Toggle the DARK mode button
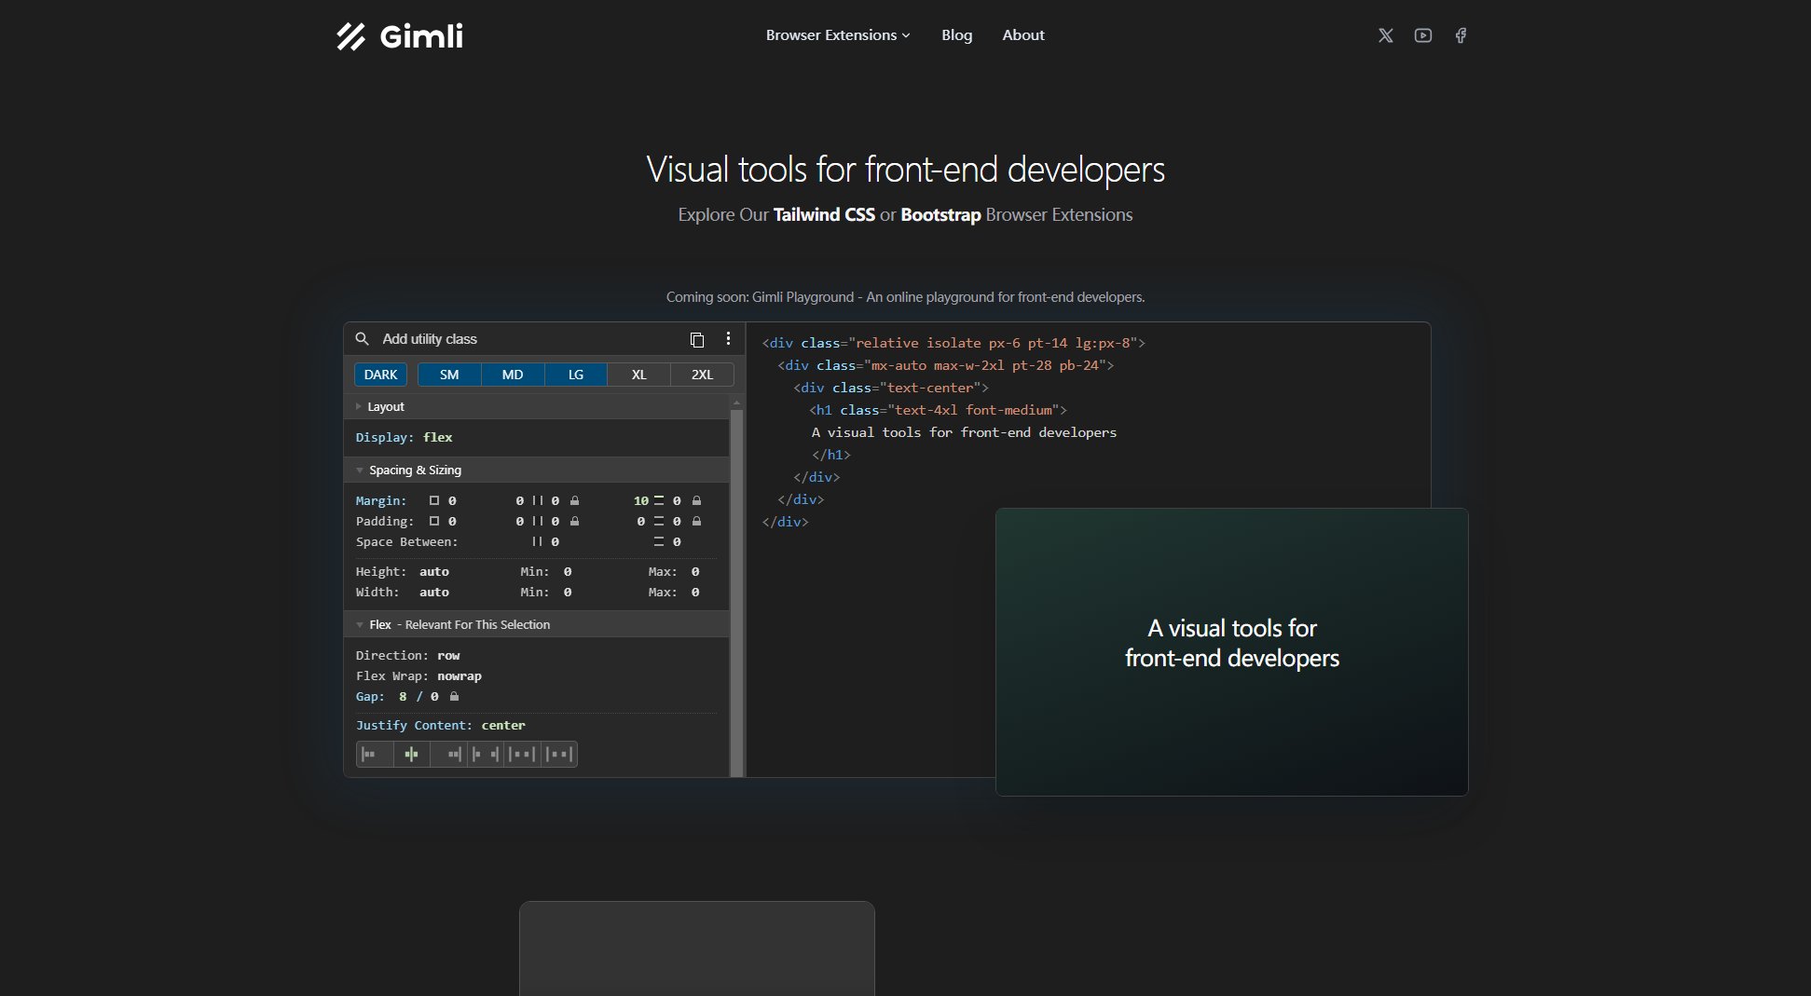Screen dimensions: 1811x996 [x=380, y=375]
